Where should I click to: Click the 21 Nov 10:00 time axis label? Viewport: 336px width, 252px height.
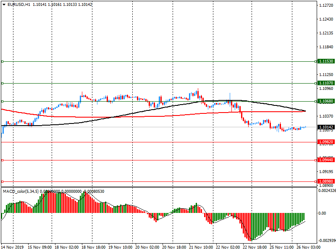[201, 247]
